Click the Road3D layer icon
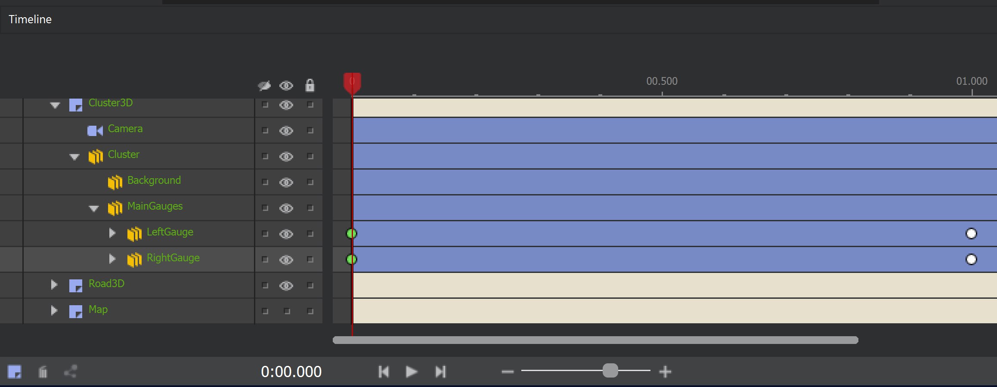The height and width of the screenshot is (387, 997). pyautogui.click(x=76, y=286)
